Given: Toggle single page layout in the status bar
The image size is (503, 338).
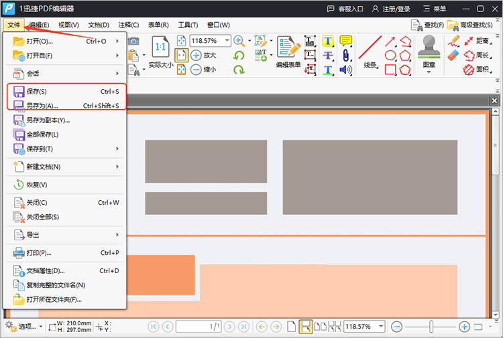Looking at the screenshot, I should 291,327.
